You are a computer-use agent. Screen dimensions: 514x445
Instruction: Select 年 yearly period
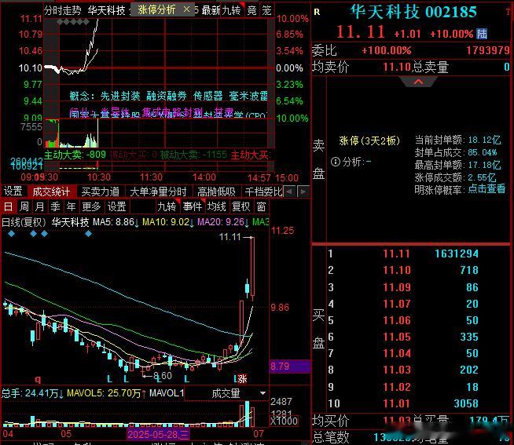[x=71, y=206]
